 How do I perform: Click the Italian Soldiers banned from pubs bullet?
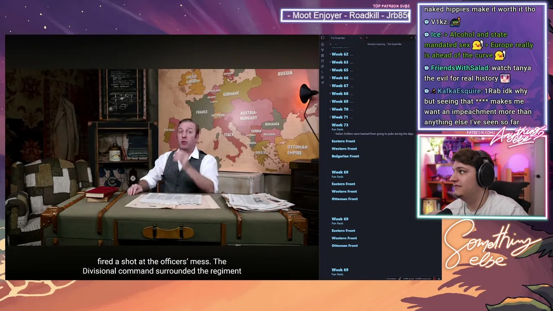374,134
